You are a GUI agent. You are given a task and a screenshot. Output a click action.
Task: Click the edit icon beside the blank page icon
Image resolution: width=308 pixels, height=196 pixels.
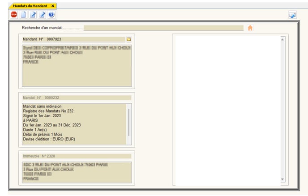[x=33, y=15]
